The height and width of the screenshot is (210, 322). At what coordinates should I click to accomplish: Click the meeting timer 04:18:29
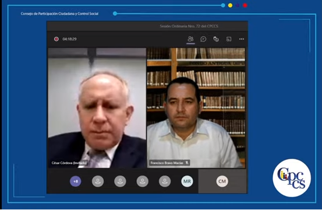click(70, 39)
